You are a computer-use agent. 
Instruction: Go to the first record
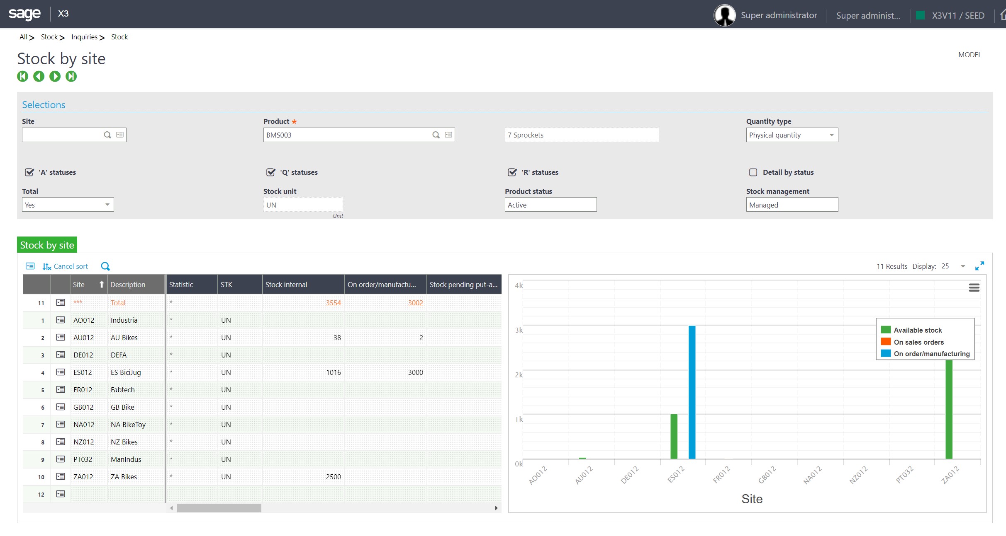(23, 76)
